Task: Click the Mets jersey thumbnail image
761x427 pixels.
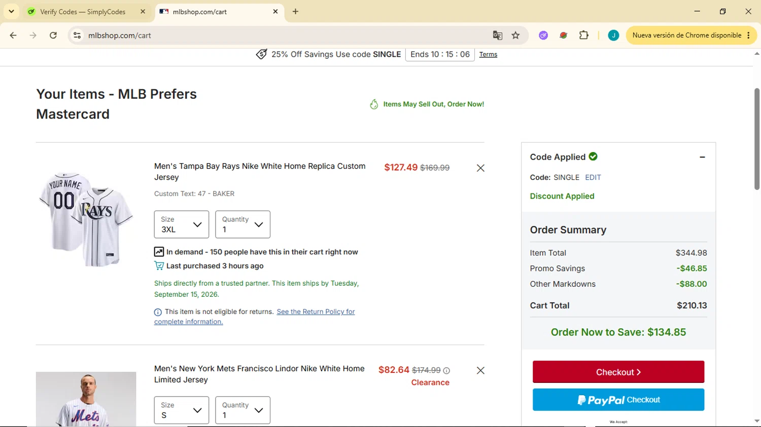Action: click(86, 399)
